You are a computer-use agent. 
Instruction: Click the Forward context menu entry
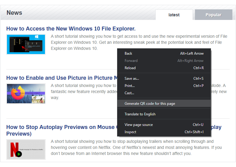tap(164, 61)
